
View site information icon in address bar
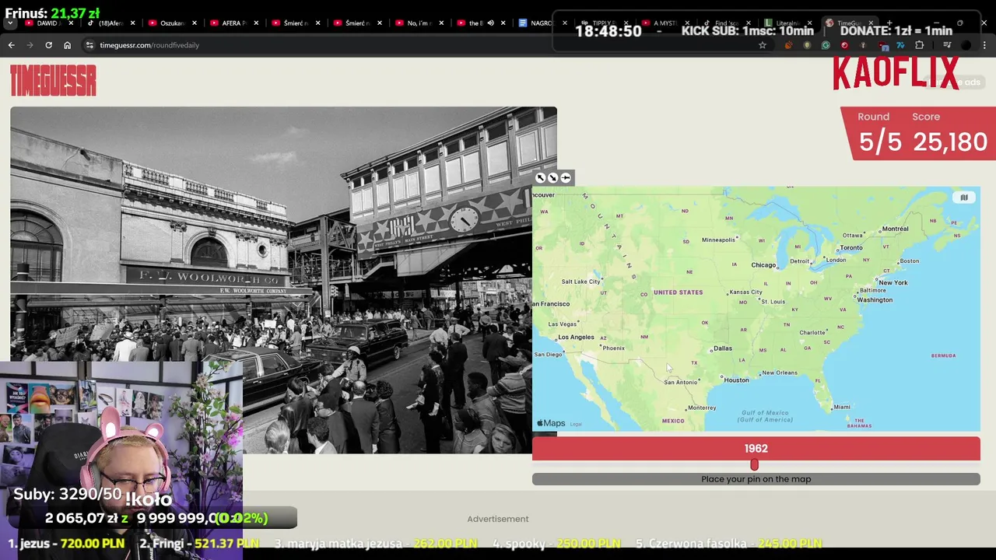click(x=89, y=45)
